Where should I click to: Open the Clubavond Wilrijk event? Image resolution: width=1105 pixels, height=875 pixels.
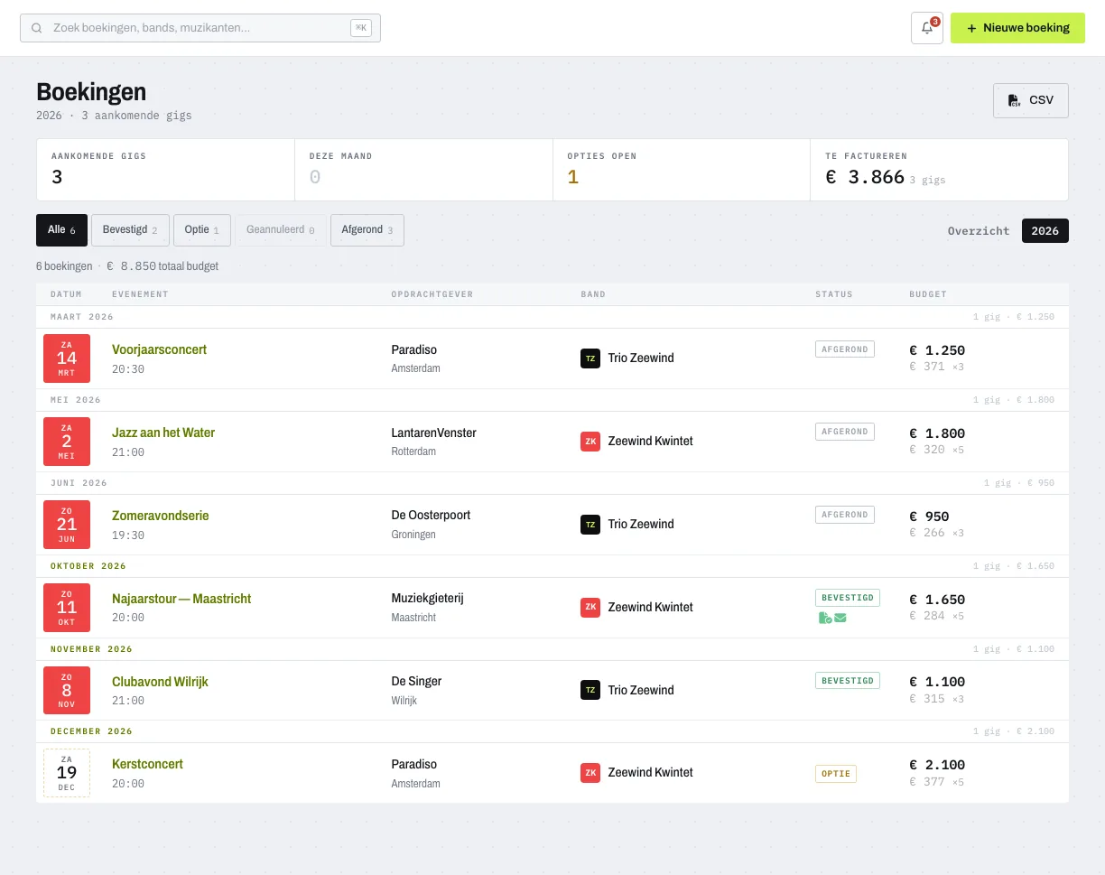pyautogui.click(x=160, y=682)
